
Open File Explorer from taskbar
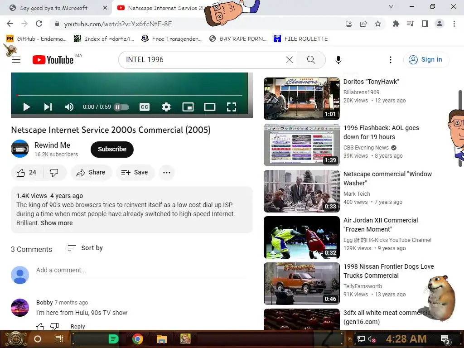click(x=162, y=339)
